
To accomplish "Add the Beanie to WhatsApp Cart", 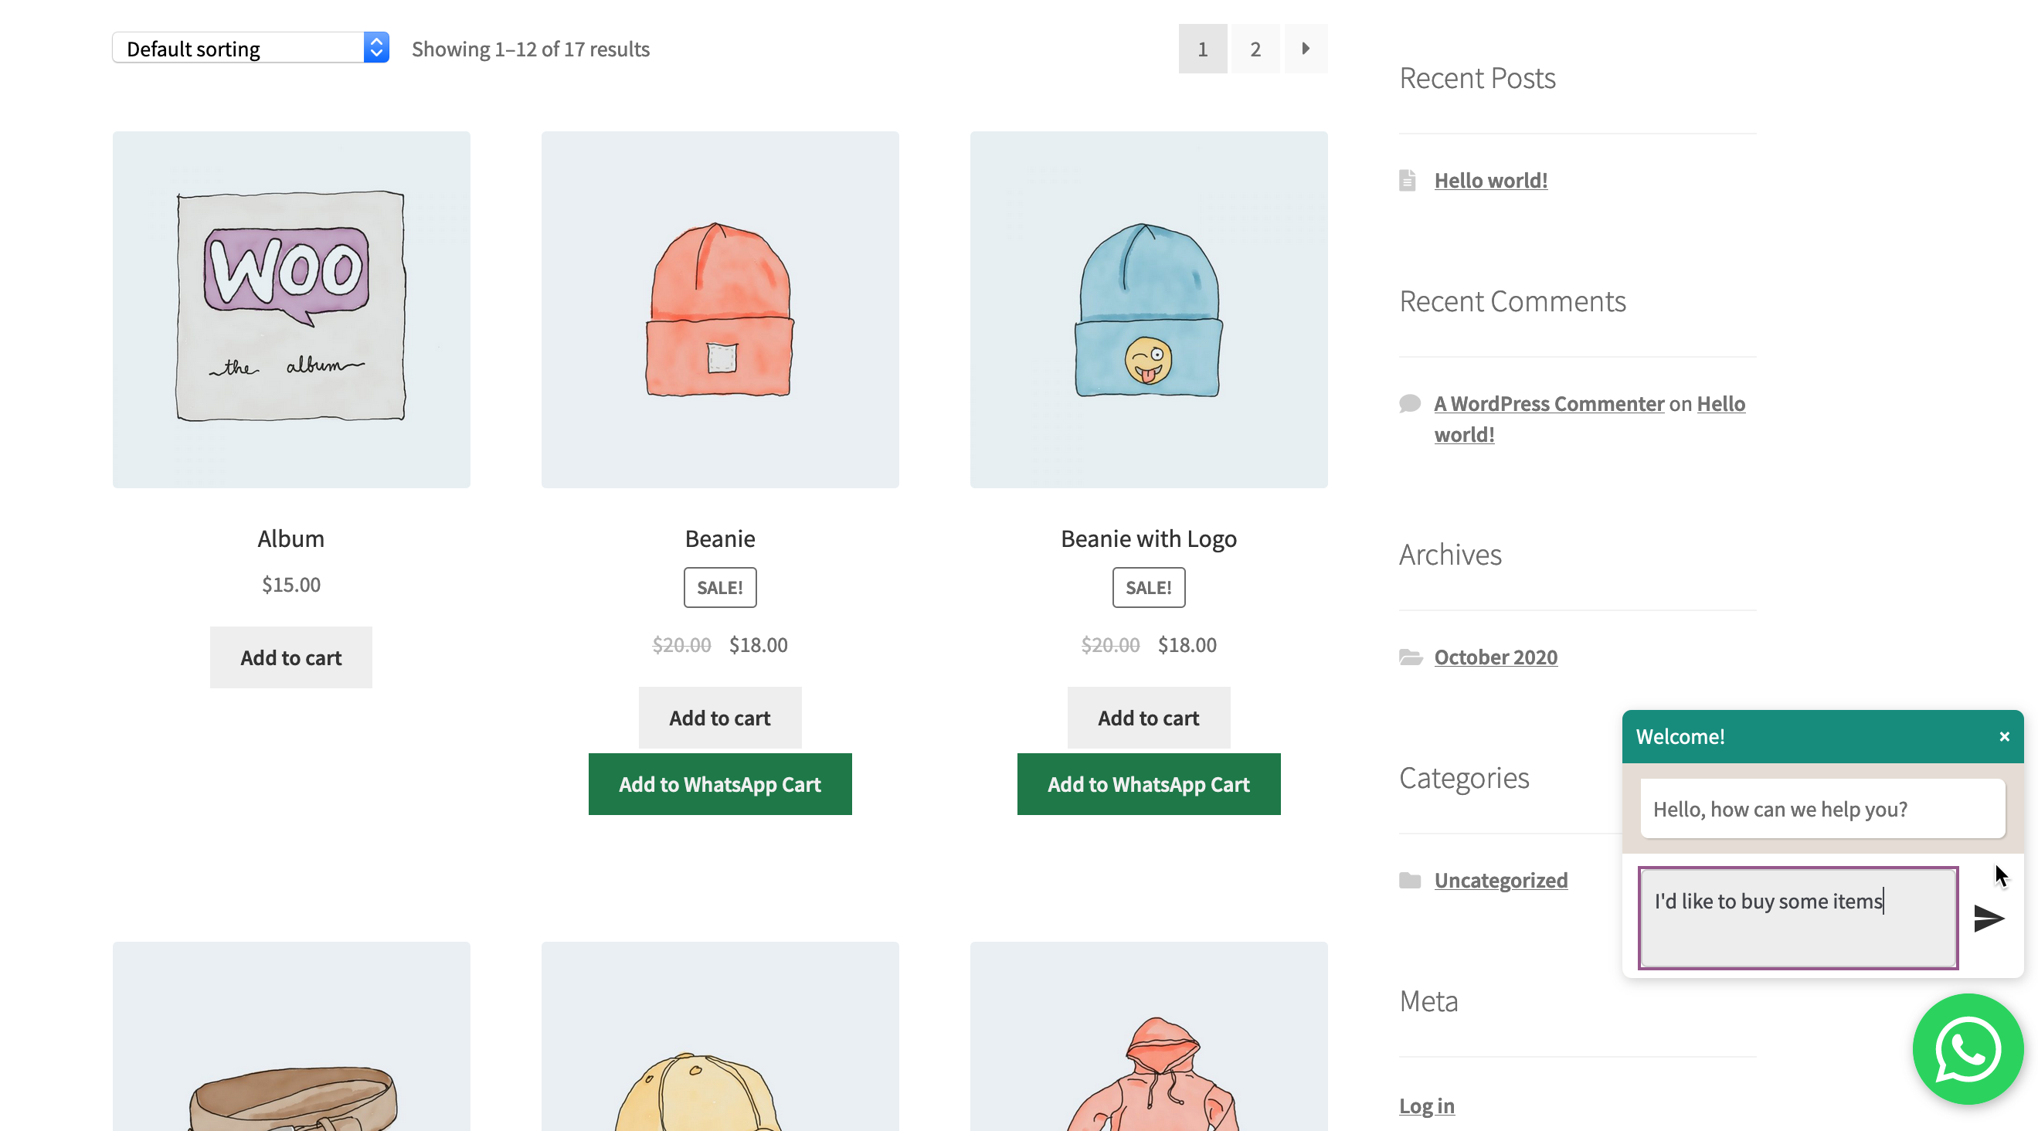I will 720,784.
